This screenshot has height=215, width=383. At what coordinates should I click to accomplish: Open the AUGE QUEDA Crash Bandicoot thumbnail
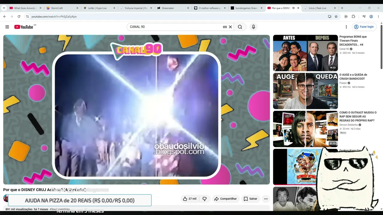pyautogui.click(x=305, y=91)
